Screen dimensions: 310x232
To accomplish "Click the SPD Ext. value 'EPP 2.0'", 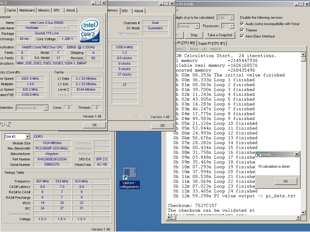I will (x=102, y=159).
